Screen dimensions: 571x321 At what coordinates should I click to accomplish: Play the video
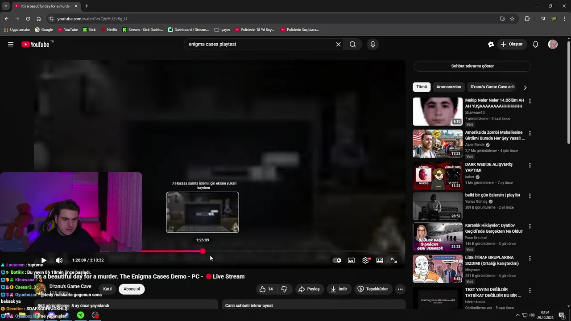44,260
